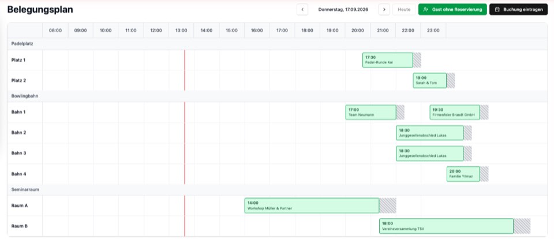Click the 21:00 time column header
The image size is (554, 239).
click(x=383, y=31)
